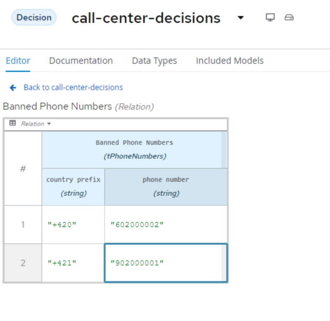Click the relation table grid icon

click(x=13, y=123)
